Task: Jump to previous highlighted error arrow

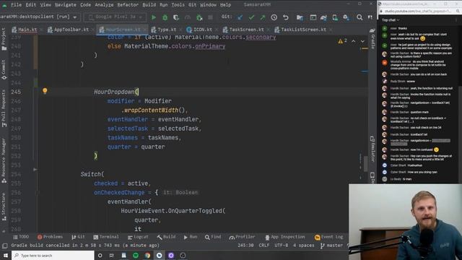Action: coord(353,41)
